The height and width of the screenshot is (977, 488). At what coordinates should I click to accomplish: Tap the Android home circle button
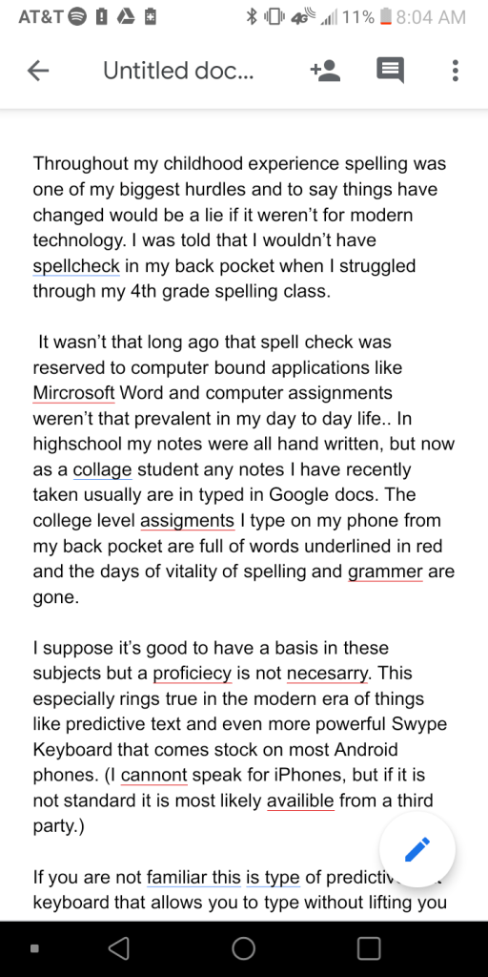pos(243,948)
